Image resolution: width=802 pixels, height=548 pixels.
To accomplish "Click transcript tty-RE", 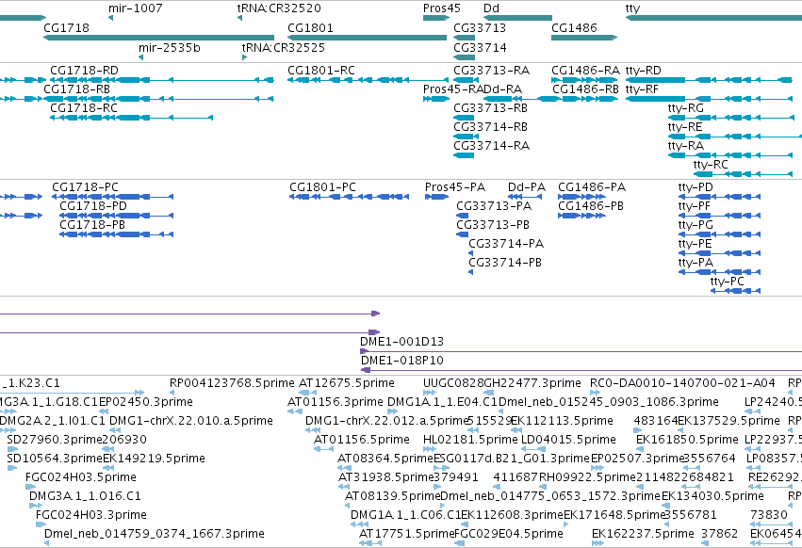I will pyautogui.click(x=735, y=137).
